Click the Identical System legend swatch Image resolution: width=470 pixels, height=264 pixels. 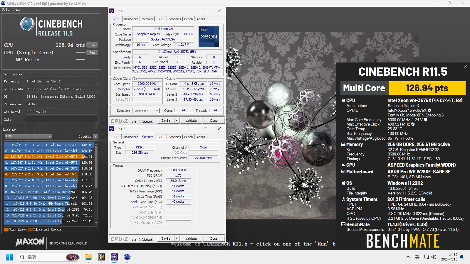(30, 230)
